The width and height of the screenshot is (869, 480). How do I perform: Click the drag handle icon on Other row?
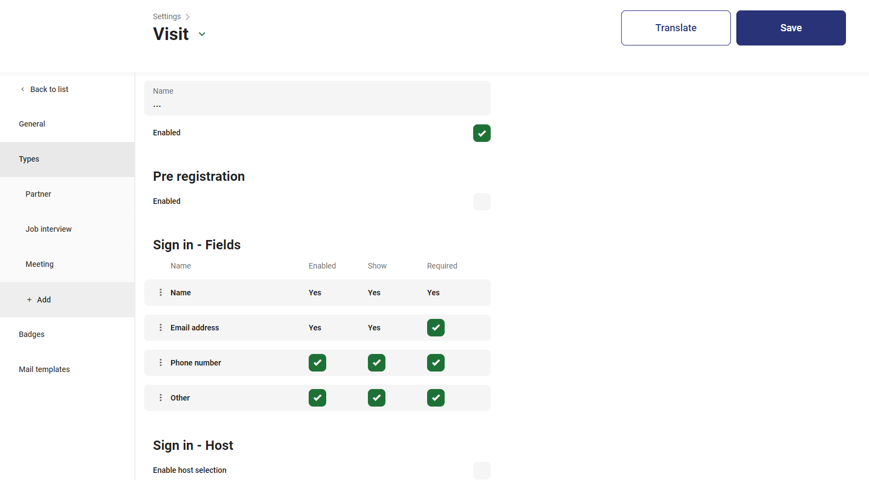pyautogui.click(x=161, y=398)
